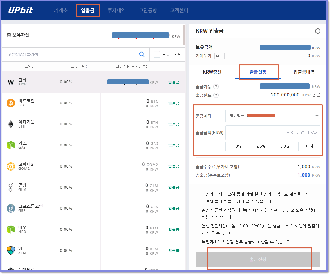Image resolution: width=330 pixels, height=274 pixels.
Task: Click the 가스 coin icon
Action: (10, 145)
